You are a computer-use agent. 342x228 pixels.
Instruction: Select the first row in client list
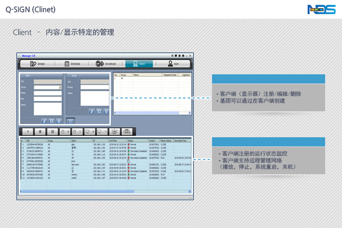(68, 144)
